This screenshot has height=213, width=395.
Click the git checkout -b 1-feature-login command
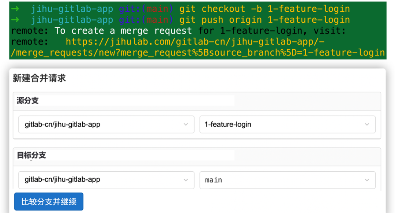point(264,9)
